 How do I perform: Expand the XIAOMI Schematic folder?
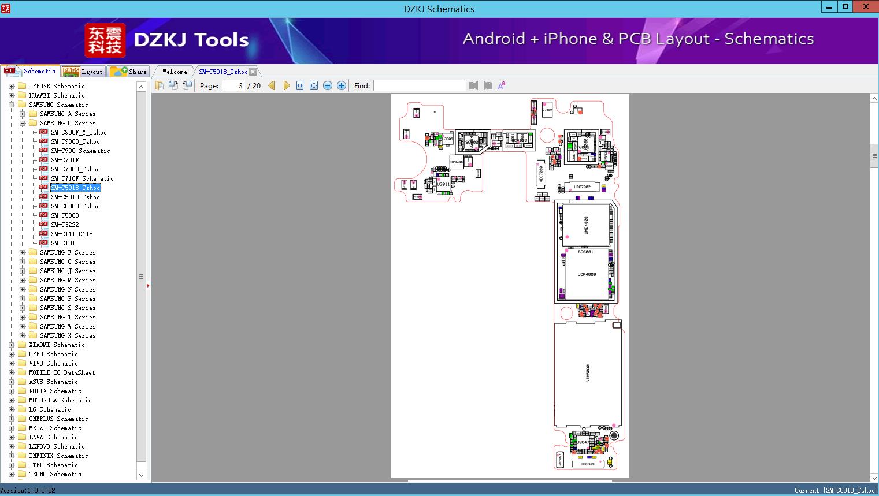[x=11, y=345]
